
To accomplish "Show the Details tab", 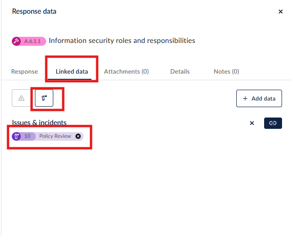I will 180,72.
